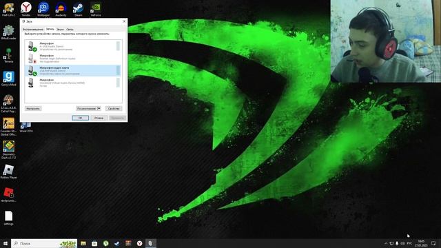Click the Настроить button

[x=33, y=109]
